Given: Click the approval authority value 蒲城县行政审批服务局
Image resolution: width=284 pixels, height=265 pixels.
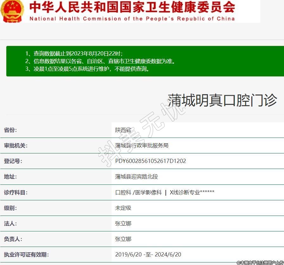Looking at the screenshot, I should coord(142,145).
